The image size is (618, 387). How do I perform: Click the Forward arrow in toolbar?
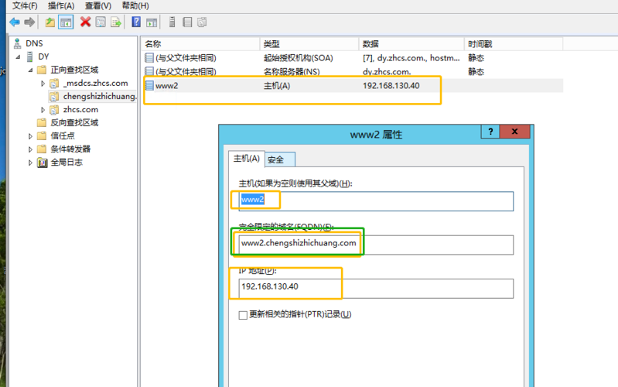click(29, 22)
